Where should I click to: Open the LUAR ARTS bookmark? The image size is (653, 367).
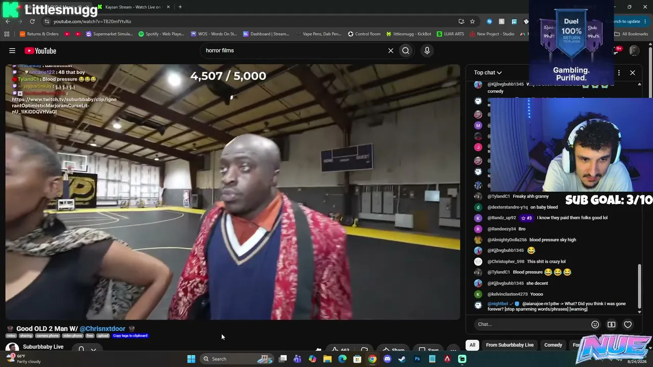click(450, 34)
